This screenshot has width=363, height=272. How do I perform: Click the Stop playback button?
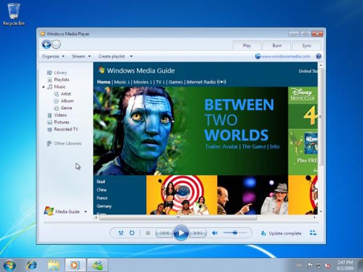click(148, 233)
